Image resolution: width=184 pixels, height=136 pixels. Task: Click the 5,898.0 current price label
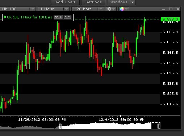[170, 19]
